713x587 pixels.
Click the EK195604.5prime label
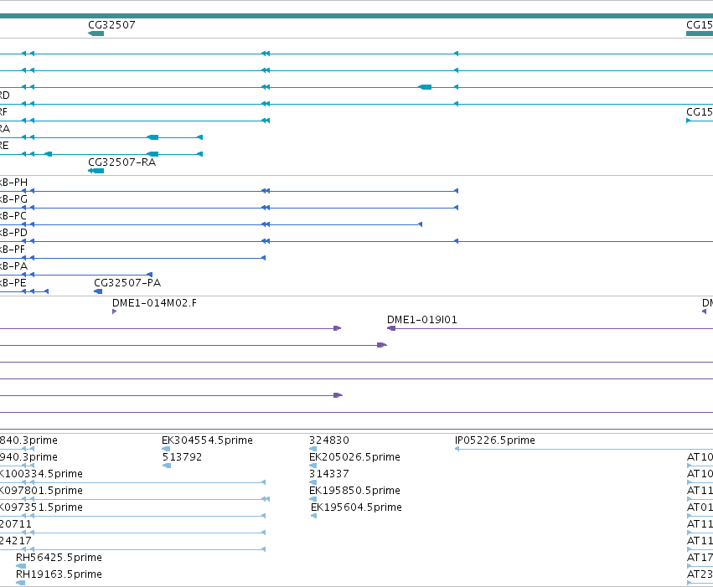tap(356, 507)
